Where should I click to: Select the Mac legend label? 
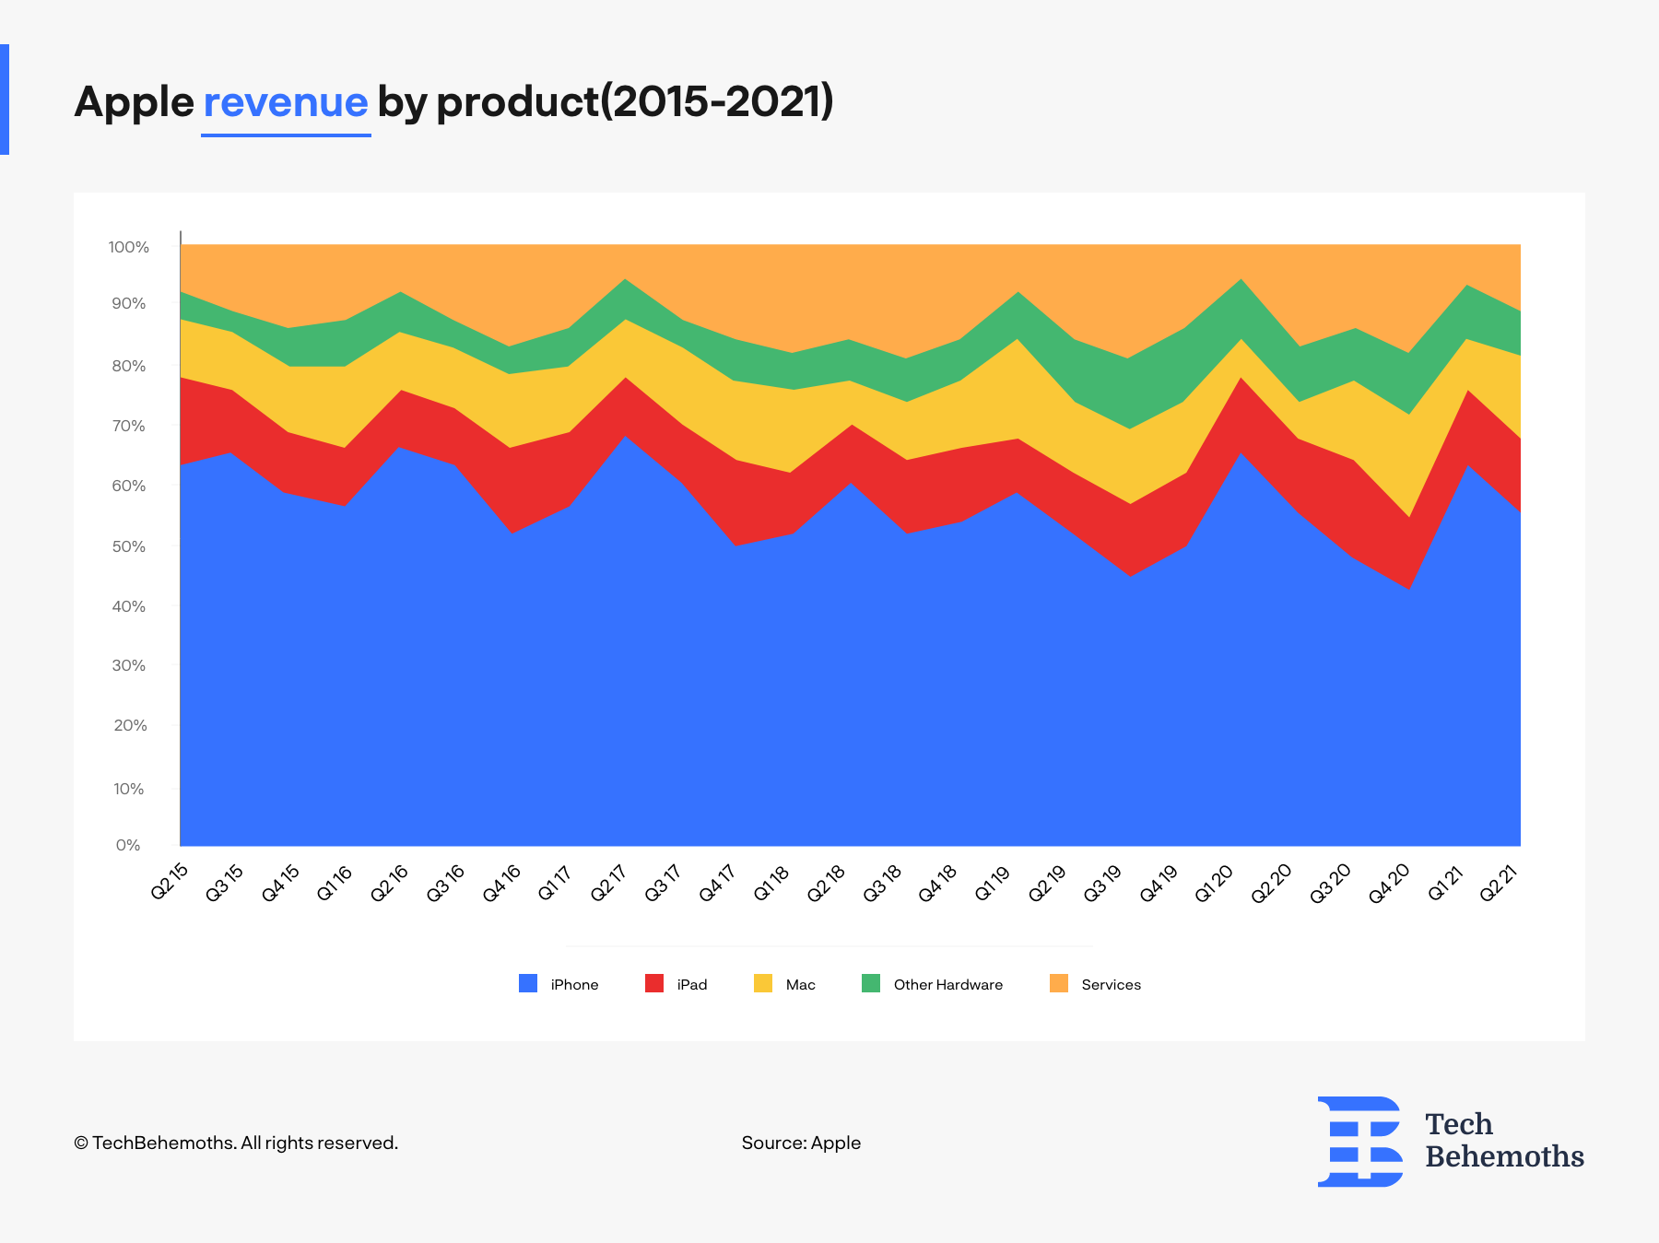tap(800, 984)
